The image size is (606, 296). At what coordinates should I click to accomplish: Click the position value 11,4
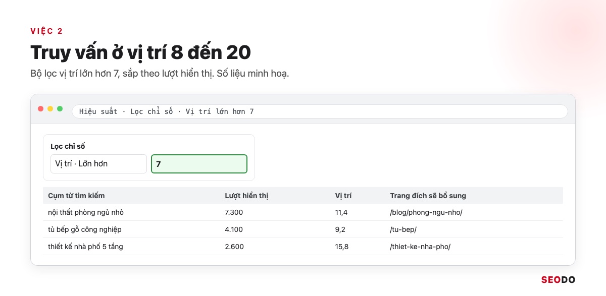pyautogui.click(x=341, y=212)
